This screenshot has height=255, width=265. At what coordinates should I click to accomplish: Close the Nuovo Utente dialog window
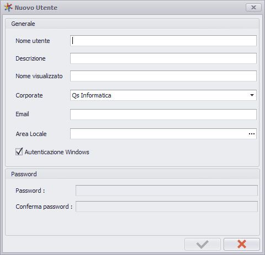tap(253, 8)
